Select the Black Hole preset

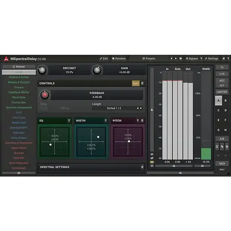coord(19,97)
